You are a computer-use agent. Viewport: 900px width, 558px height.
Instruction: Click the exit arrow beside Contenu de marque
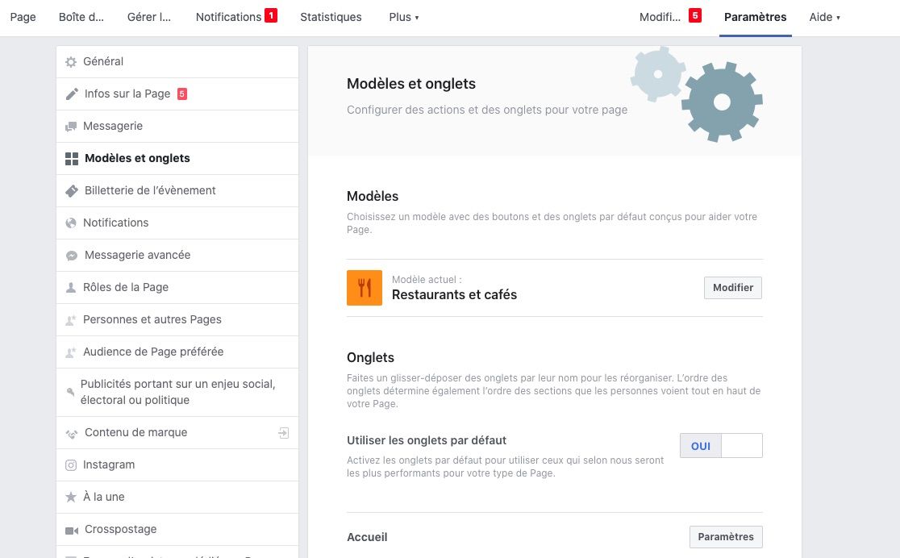tap(283, 433)
